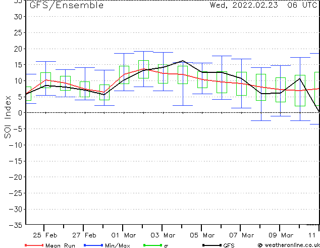Click the '27 Feb' axis label
The height and width of the screenshot is (248, 320).
(x=84, y=235)
